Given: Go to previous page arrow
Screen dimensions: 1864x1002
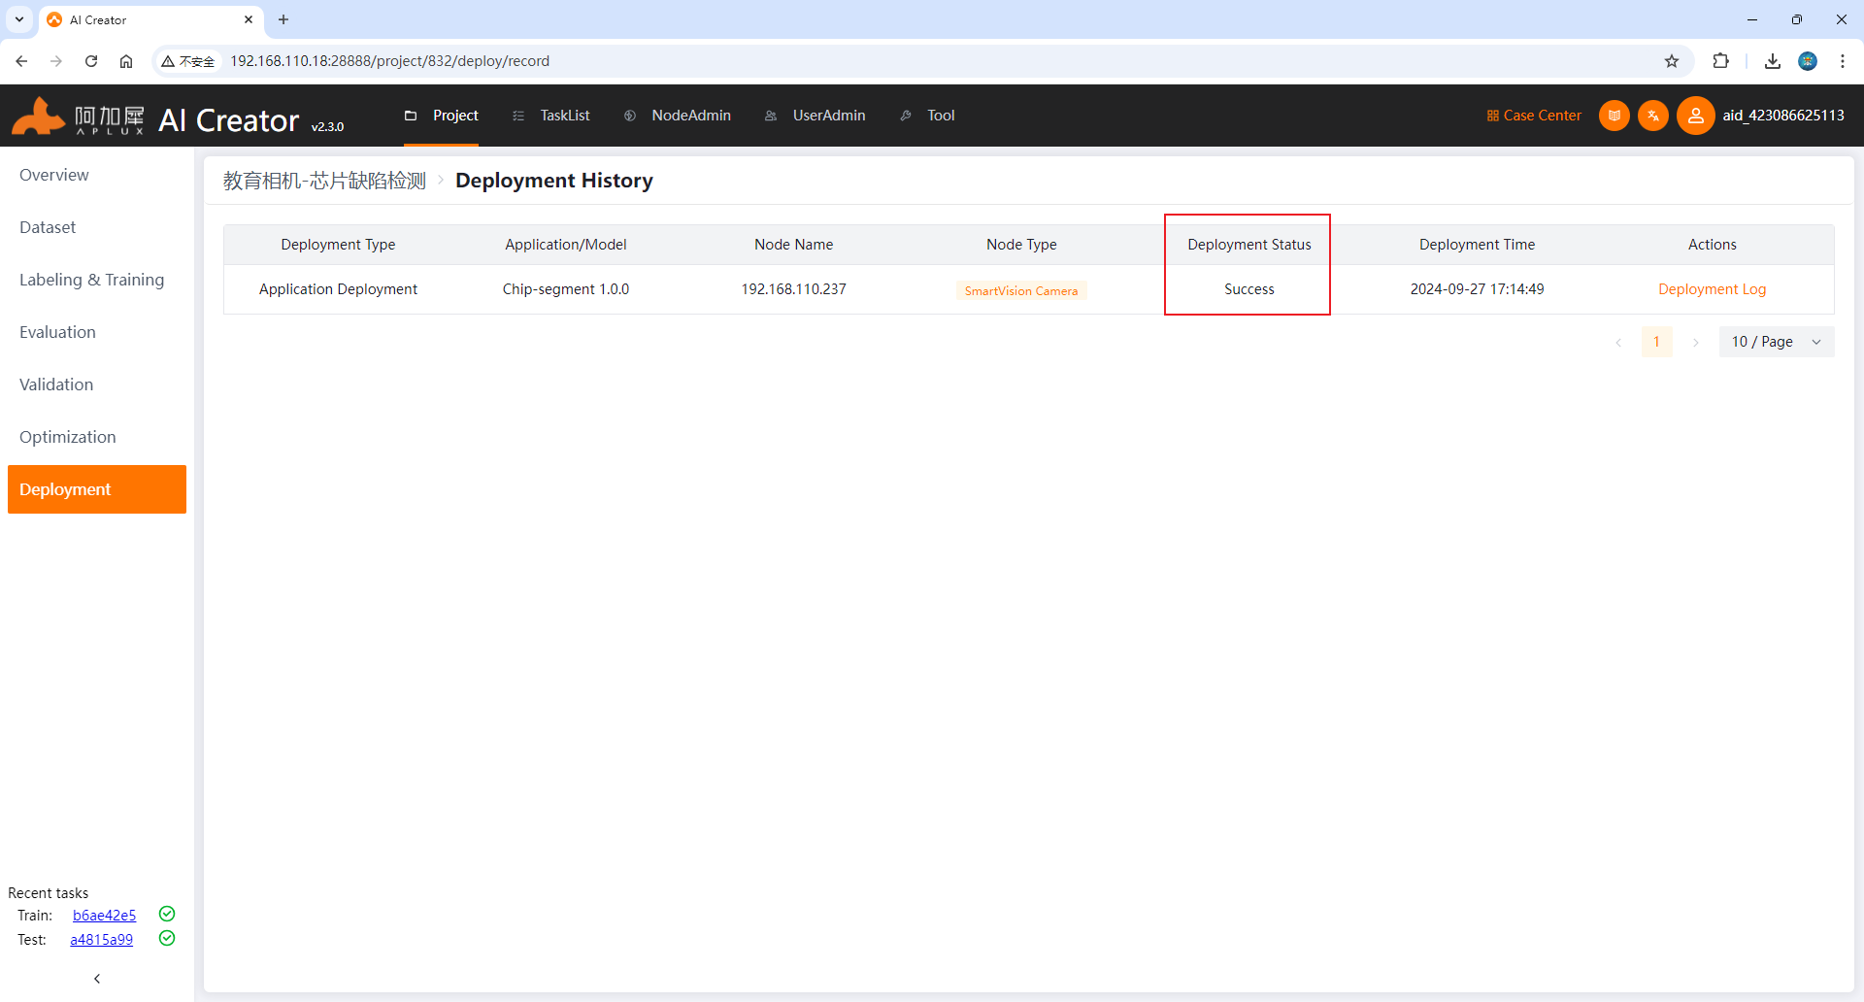Looking at the screenshot, I should 1618,342.
